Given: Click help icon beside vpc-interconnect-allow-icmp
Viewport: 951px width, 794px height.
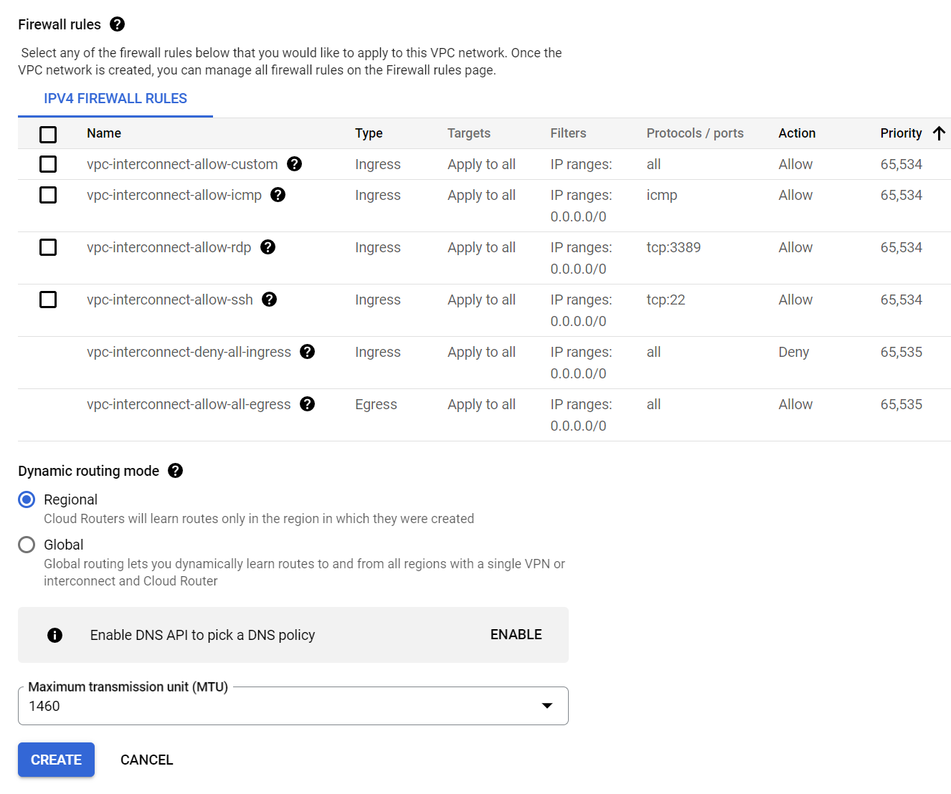Looking at the screenshot, I should point(278,194).
